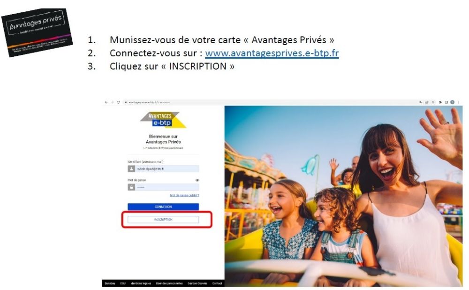Click the browser forward arrow
469x290 pixels.
click(x=112, y=102)
